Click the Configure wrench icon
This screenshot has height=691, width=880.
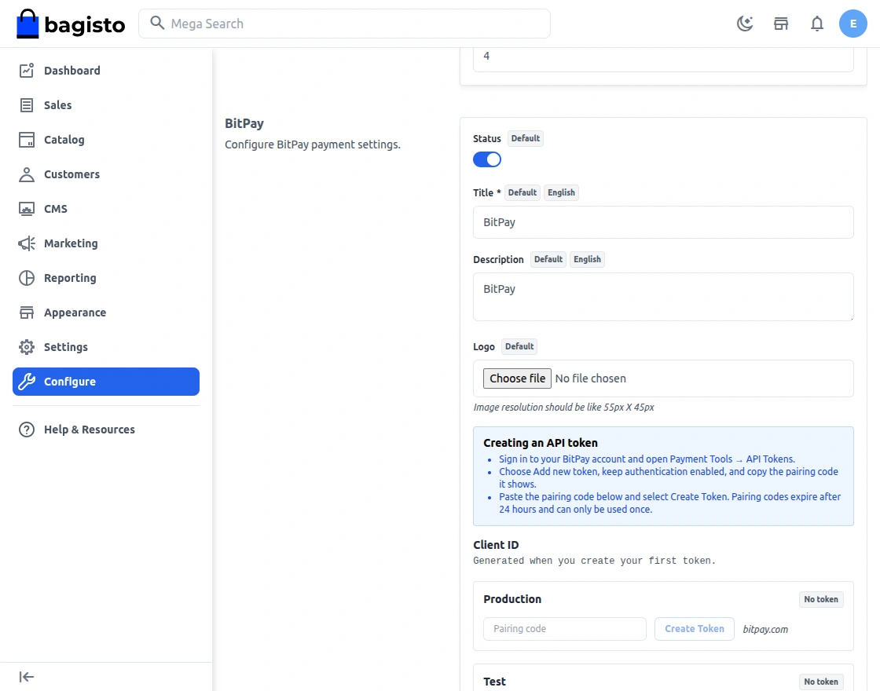pyautogui.click(x=27, y=382)
